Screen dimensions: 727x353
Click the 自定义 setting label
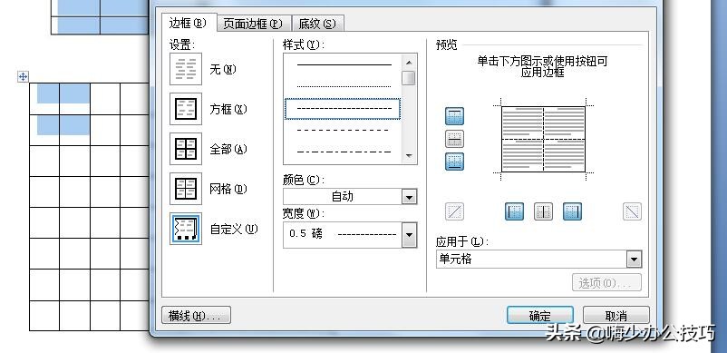click(x=234, y=230)
